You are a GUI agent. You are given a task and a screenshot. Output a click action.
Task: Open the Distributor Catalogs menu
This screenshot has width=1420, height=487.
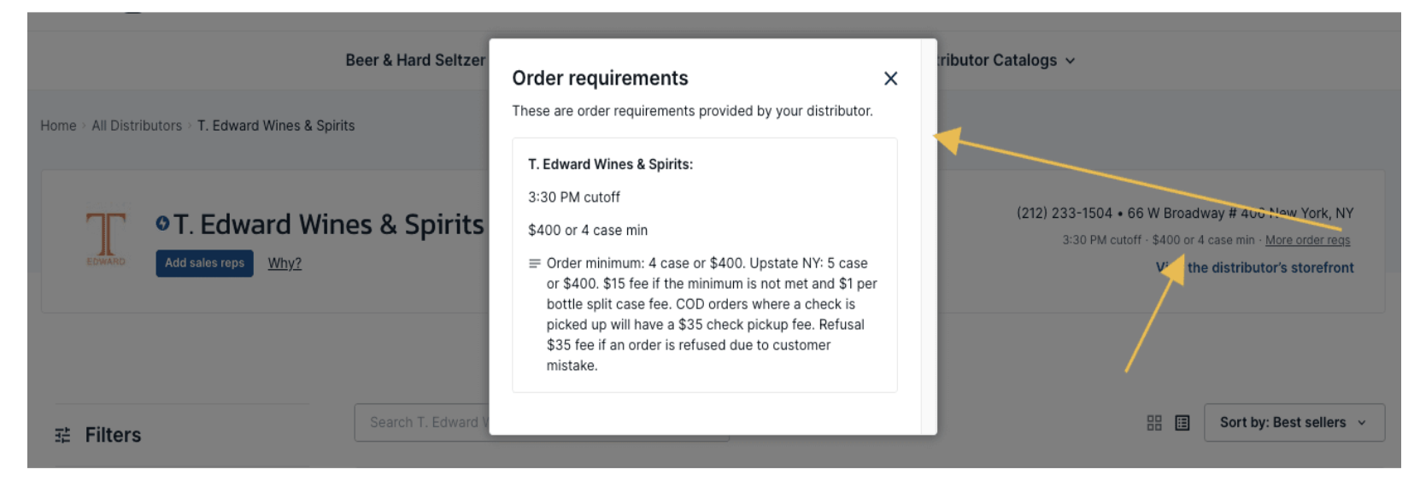click(x=995, y=61)
